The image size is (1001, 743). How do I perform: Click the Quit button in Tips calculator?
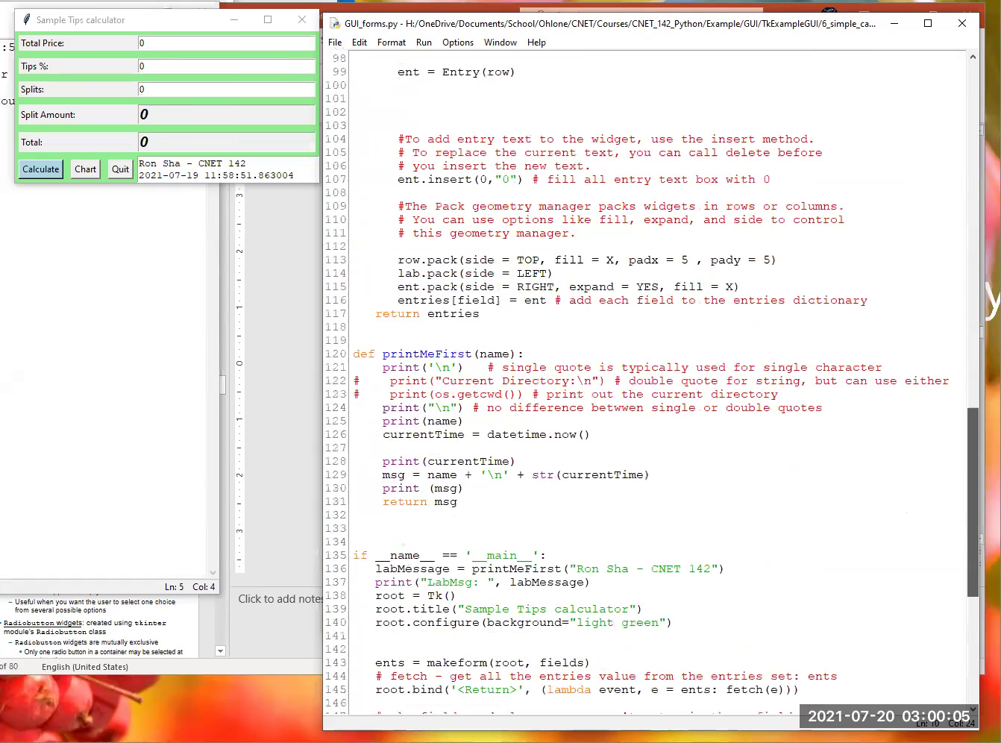[120, 169]
